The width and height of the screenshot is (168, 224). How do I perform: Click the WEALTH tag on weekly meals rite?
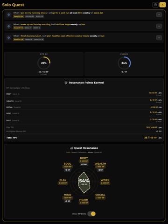[39, 39]
